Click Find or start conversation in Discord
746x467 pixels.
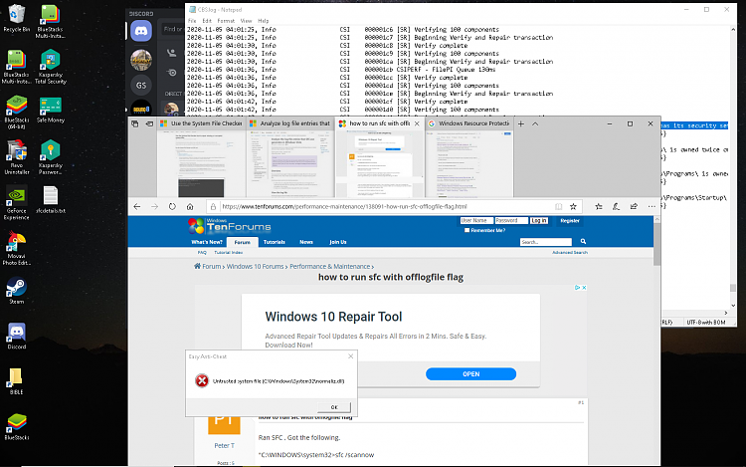click(173, 30)
